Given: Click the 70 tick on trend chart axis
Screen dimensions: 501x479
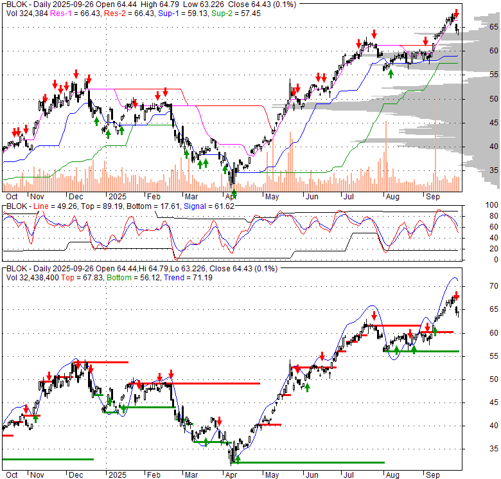Looking at the screenshot, I should (x=494, y=286).
